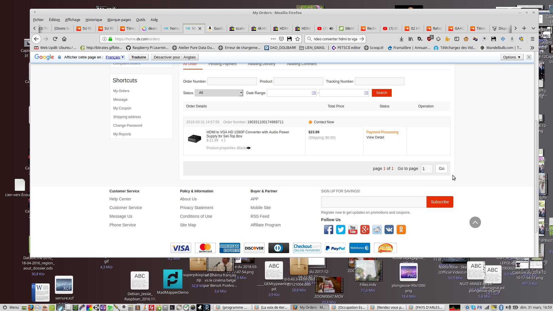Open the translation language Français dropdown
553x311 pixels.
pos(115,57)
